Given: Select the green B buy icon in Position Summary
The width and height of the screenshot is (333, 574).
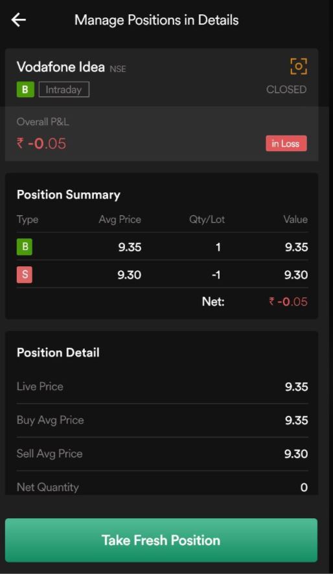Looking at the screenshot, I should click(x=25, y=247).
